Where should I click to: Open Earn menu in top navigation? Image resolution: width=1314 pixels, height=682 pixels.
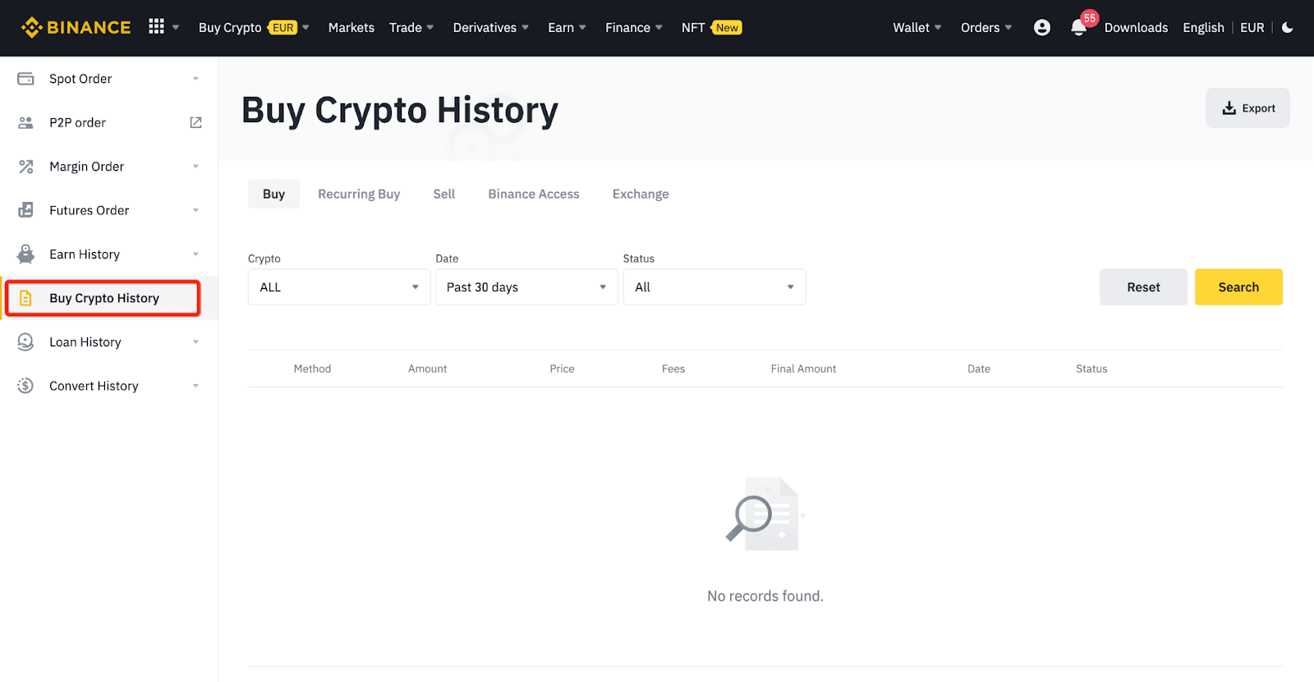[x=567, y=27]
